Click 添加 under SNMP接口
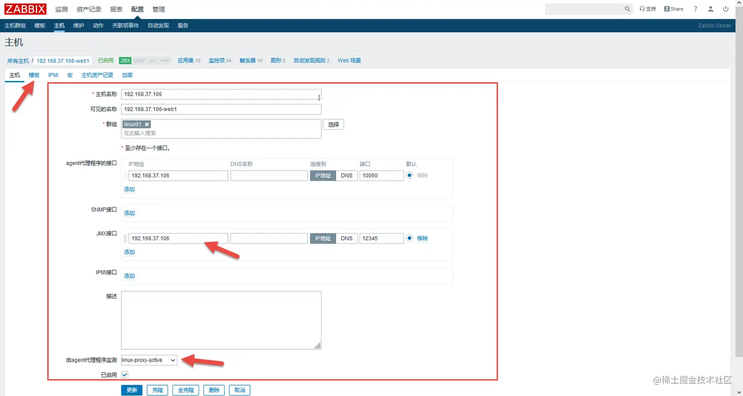 click(129, 213)
